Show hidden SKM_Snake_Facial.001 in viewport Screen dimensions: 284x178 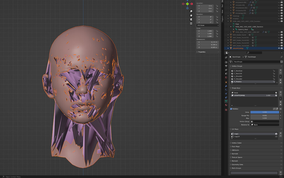[x=279, y=37]
